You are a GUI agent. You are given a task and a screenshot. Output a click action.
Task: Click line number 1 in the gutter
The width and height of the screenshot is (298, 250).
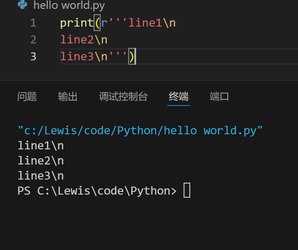click(x=33, y=23)
